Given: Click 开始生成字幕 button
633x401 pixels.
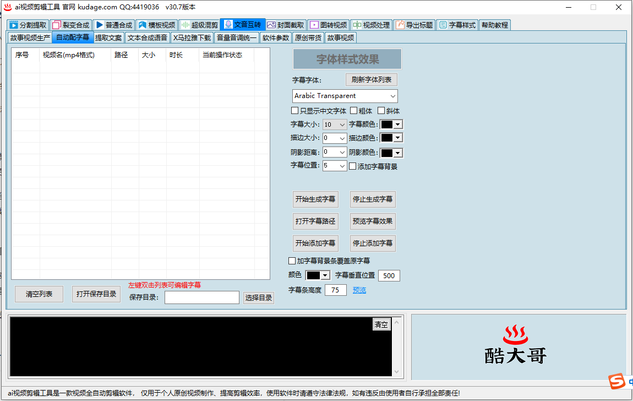Looking at the screenshot, I should coord(315,199).
